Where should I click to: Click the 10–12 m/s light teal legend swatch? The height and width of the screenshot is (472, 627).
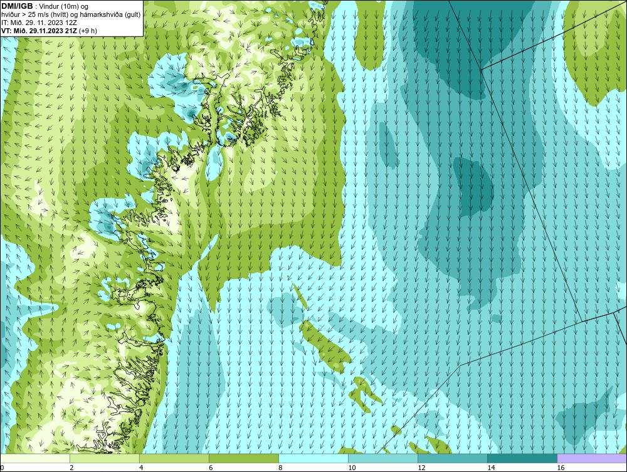tap(382, 458)
